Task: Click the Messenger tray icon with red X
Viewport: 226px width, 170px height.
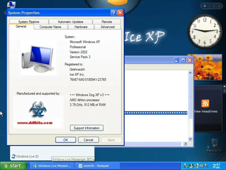Action: coord(201,166)
